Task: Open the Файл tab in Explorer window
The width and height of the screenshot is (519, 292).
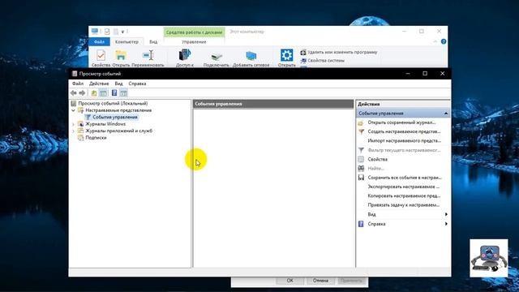Action: 99,42
